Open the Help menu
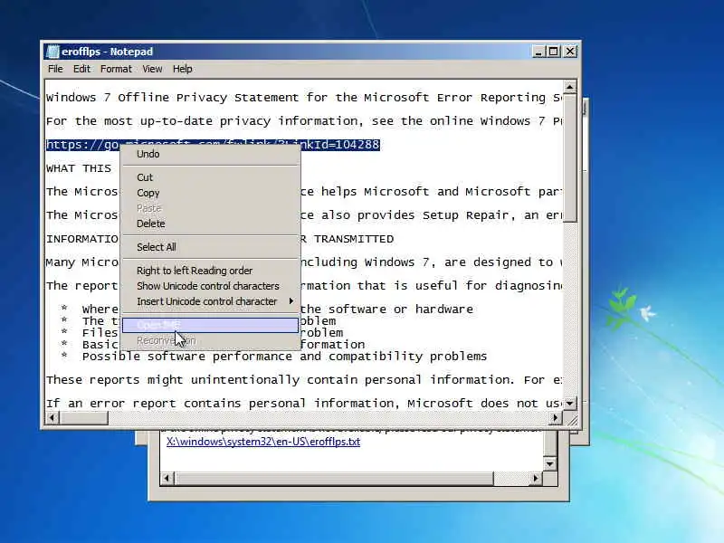The height and width of the screenshot is (543, 724). pyautogui.click(x=183, y=69)
